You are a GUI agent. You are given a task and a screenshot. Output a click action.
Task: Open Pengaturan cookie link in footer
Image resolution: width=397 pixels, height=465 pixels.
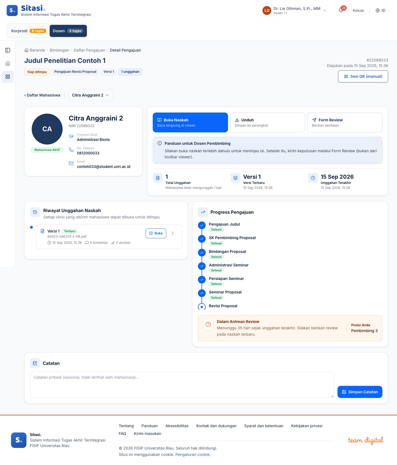tap(192, 455)
